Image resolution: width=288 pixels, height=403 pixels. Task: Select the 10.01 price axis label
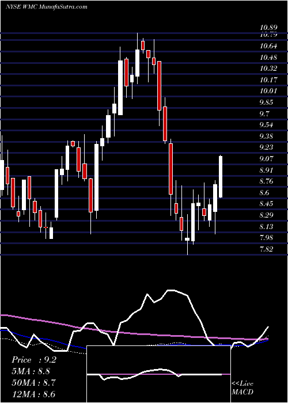(268, 91)
